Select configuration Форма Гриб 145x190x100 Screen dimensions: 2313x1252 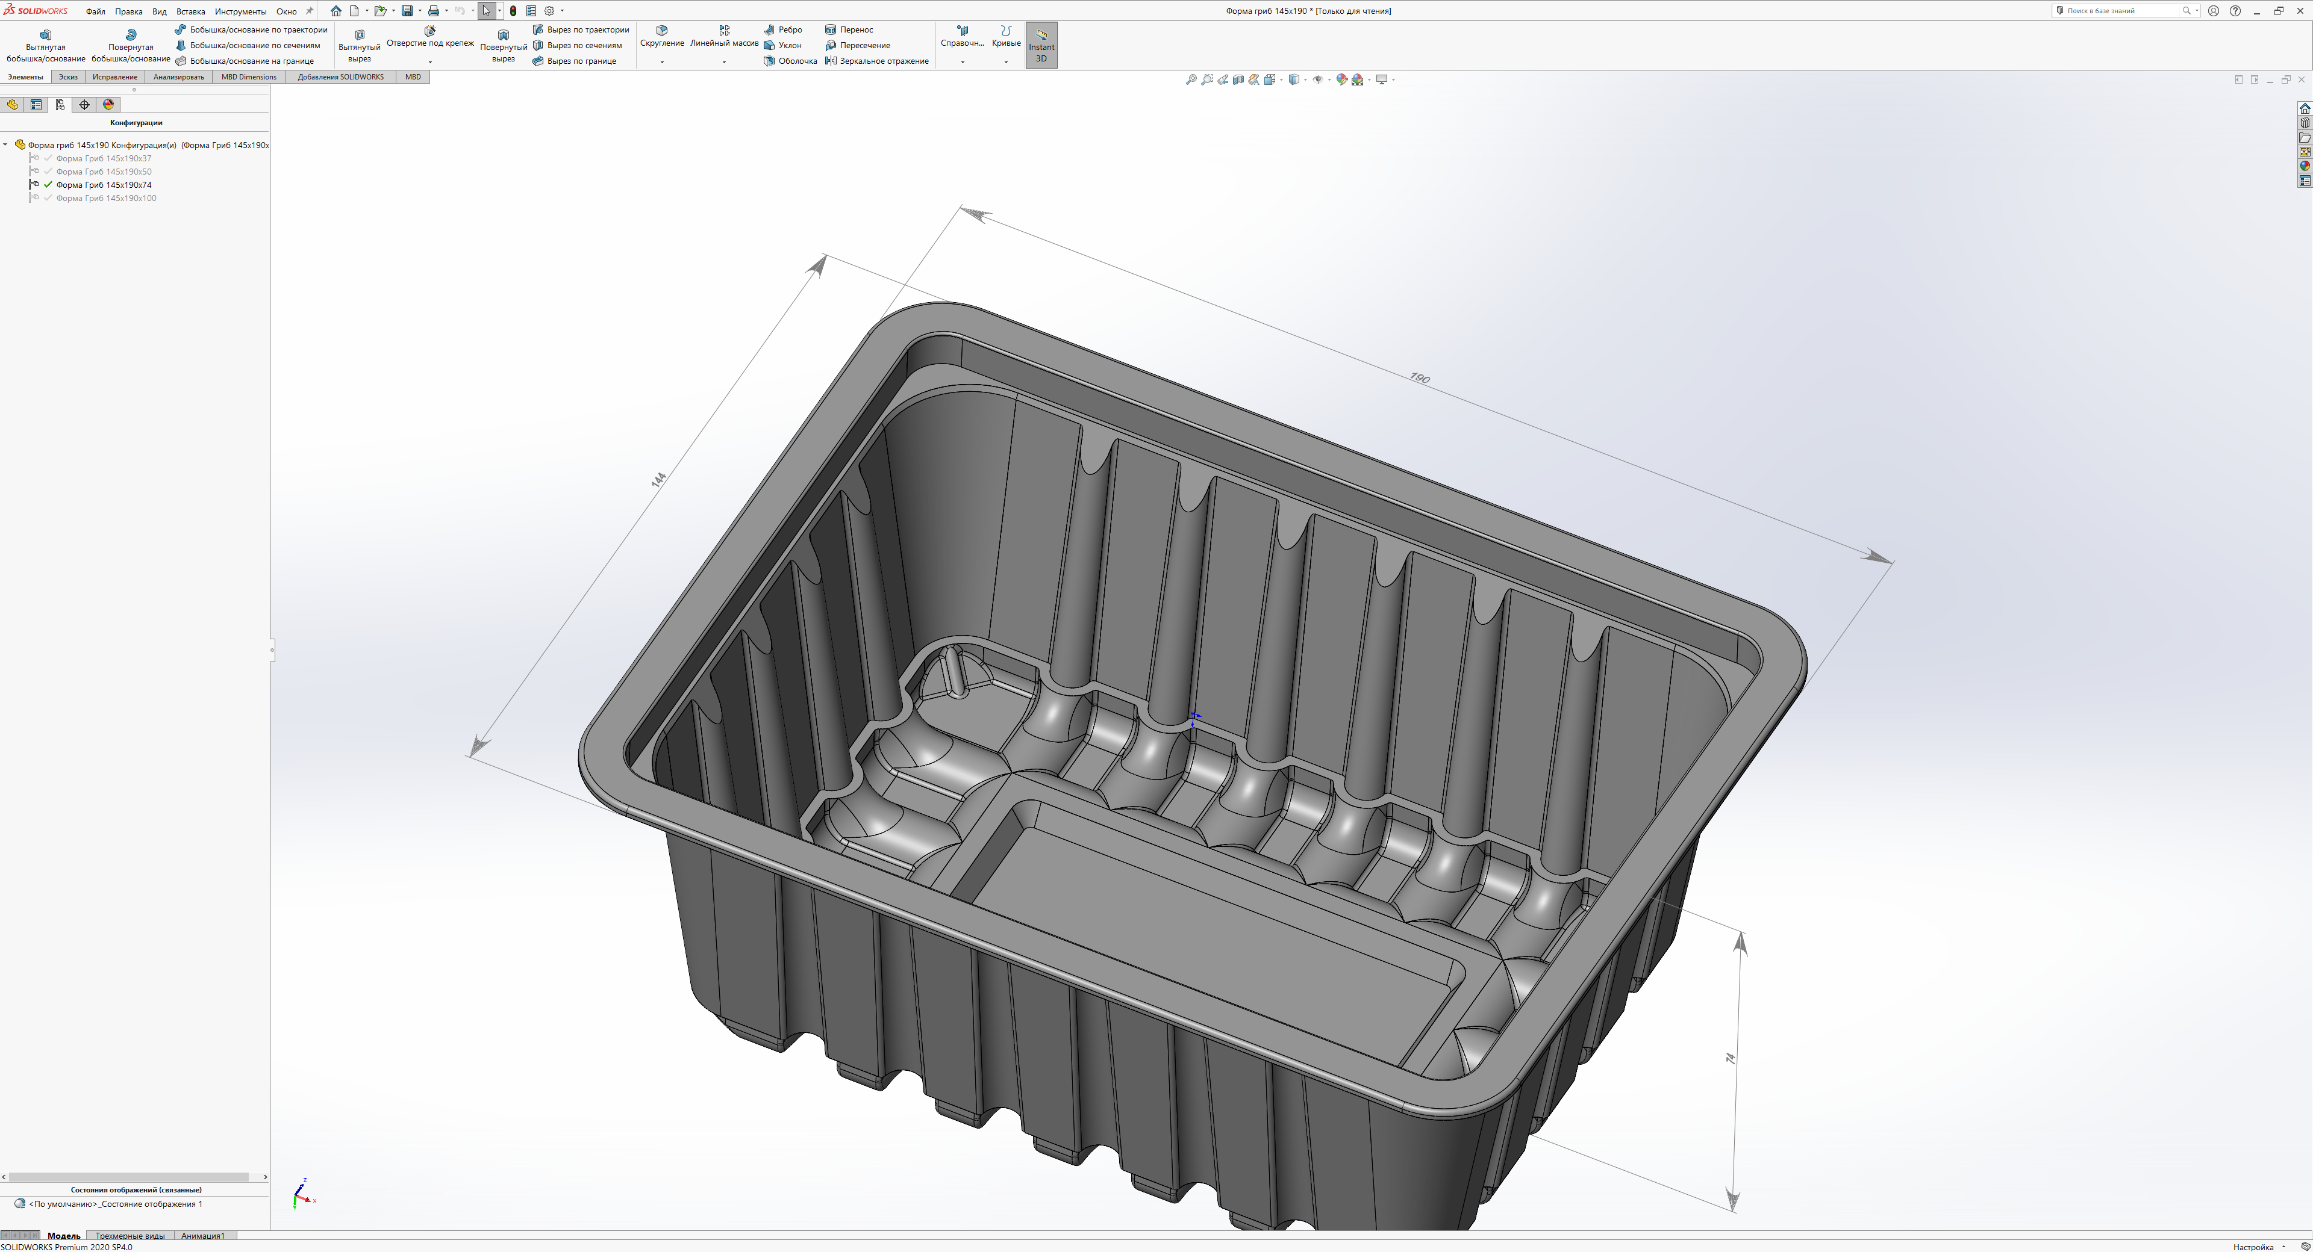[106, 199]
